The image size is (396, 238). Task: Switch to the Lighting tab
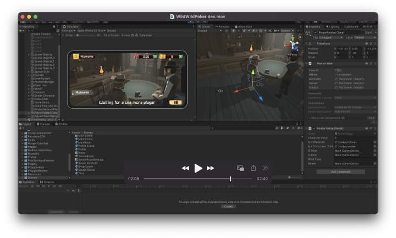coord(332,26)
